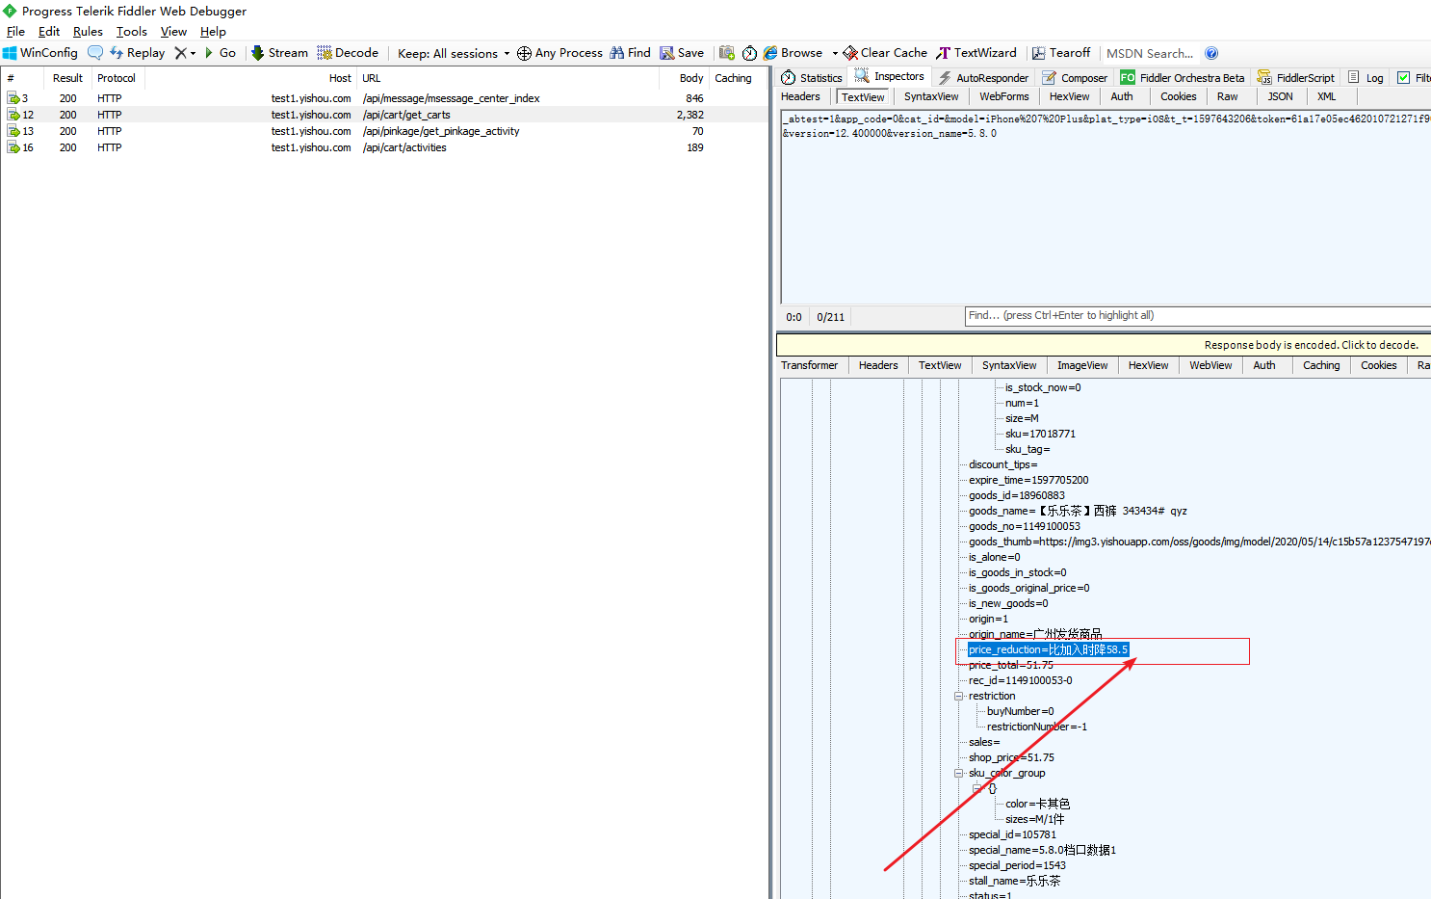Image resolution: width=1431 pixels, height=899 pixels.
Task: Click the MSDN Search input box
Action: (x=1150, y=53)
